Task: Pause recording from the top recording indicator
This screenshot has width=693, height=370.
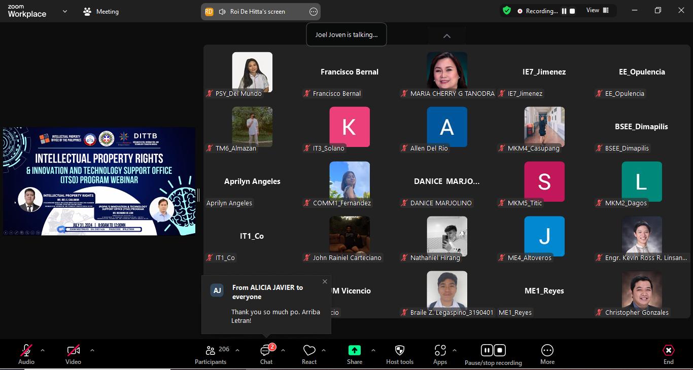Action: [564, 11]
